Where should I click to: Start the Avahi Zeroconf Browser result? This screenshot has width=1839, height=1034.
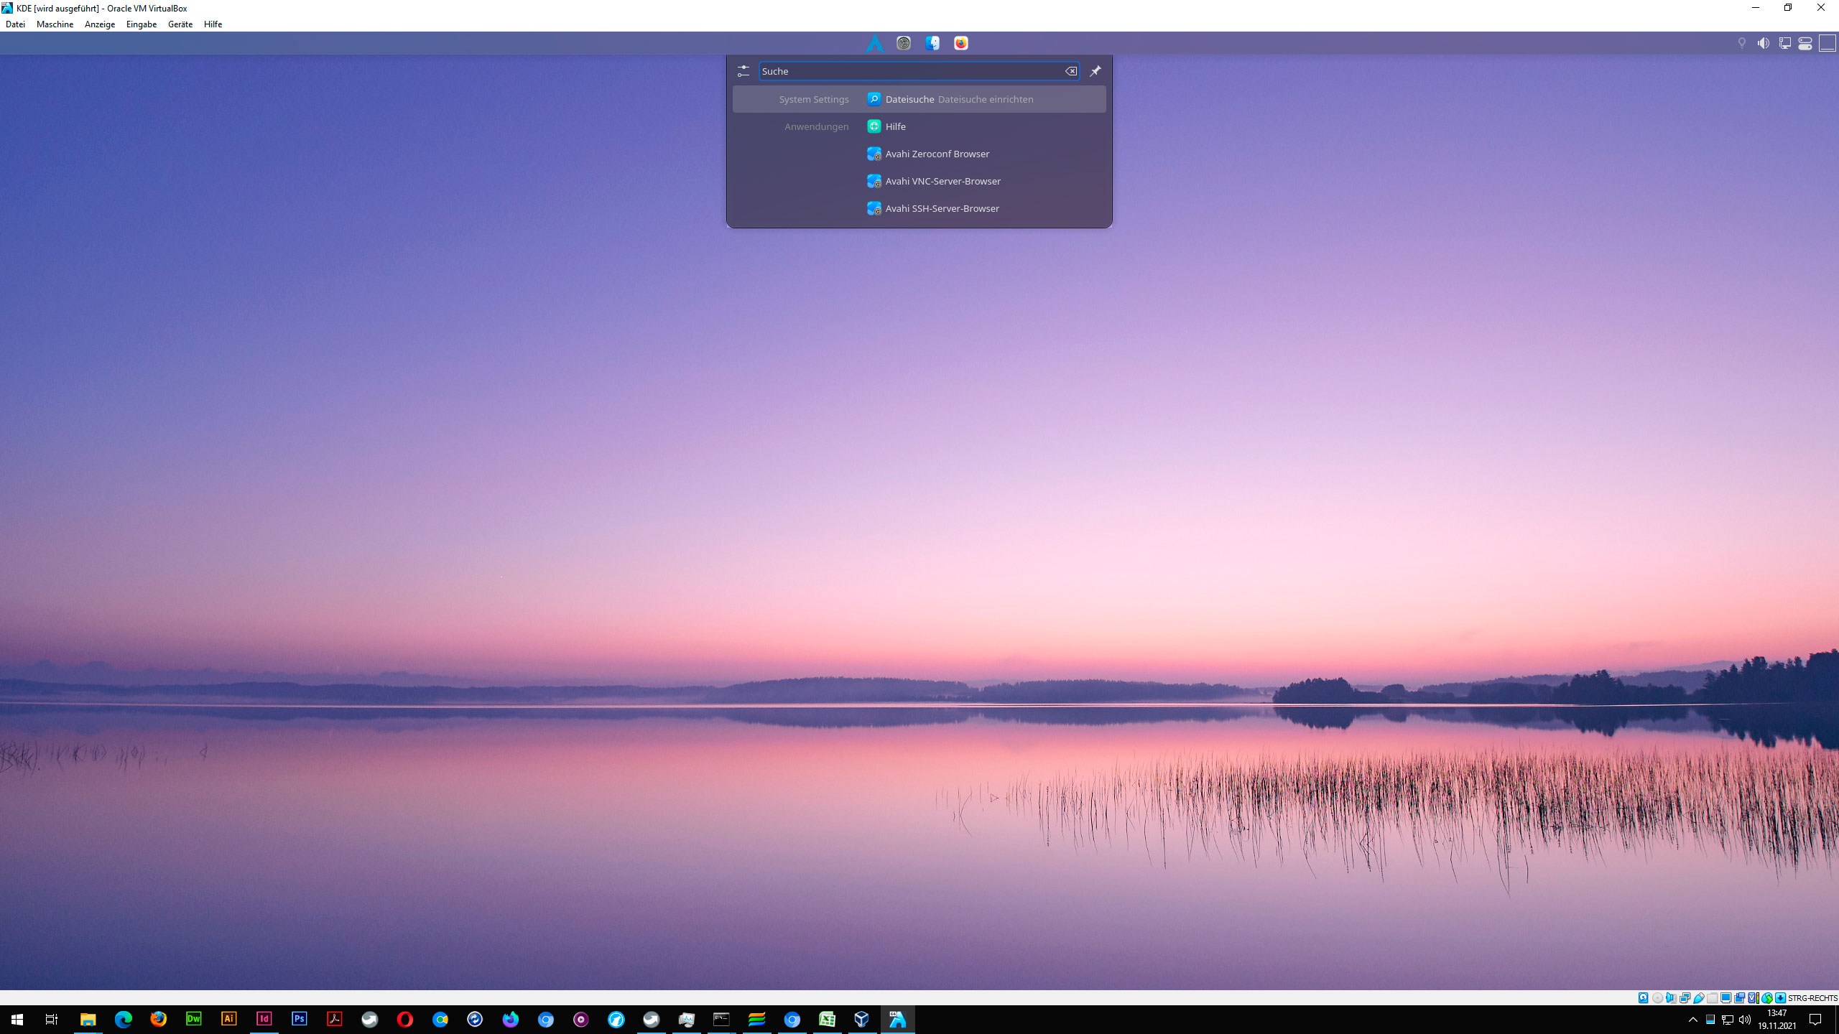pos(936,153)
